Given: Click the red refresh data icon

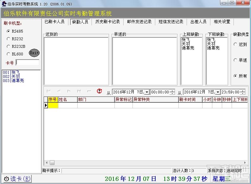Looking at the screenshot, I should (99, 91).
